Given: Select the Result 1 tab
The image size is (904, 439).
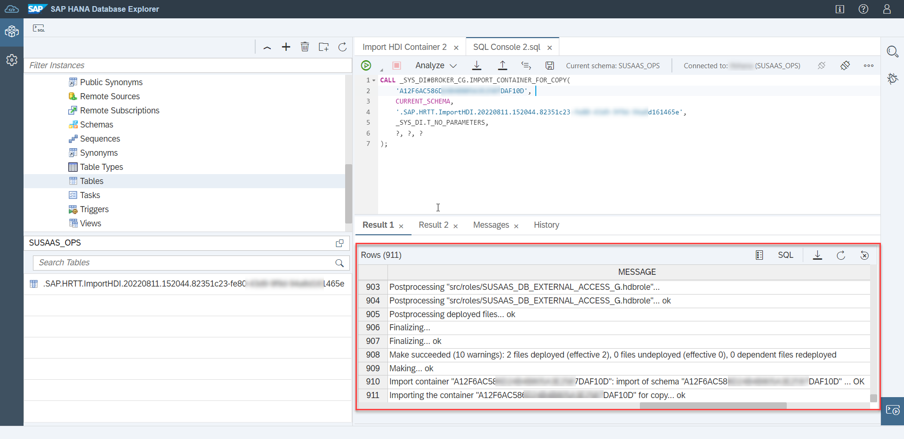Looking at the screenshot, I should point(378,225).
